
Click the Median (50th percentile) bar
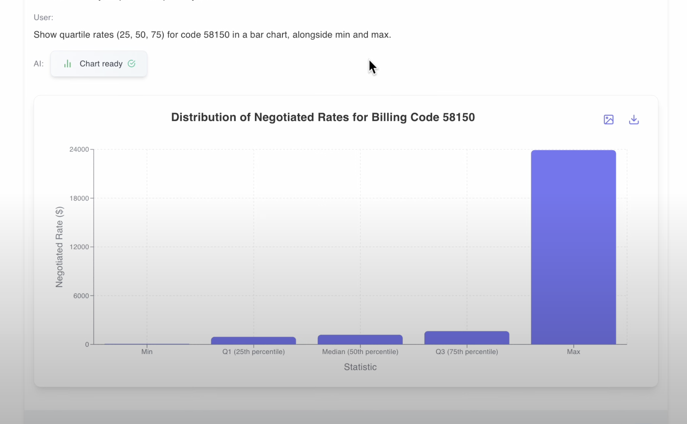click(360, 338)
